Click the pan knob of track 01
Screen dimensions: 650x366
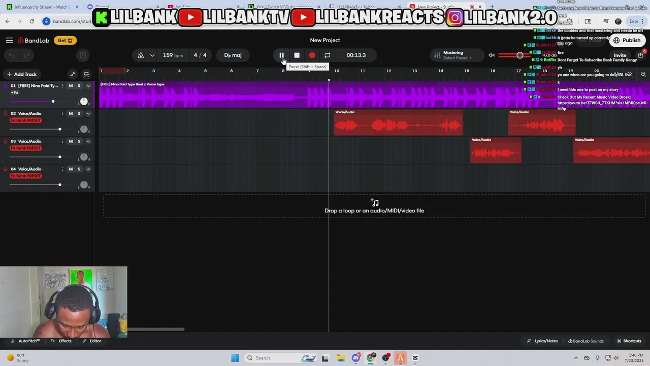[84, 101]
